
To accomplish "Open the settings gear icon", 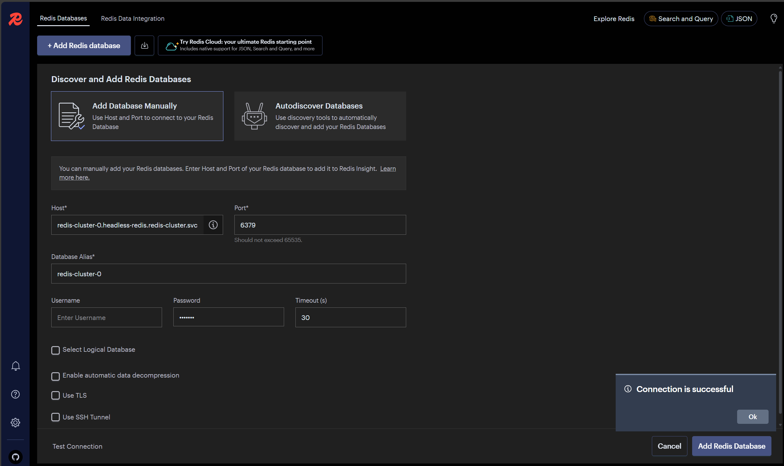I will tap(15, 423).
